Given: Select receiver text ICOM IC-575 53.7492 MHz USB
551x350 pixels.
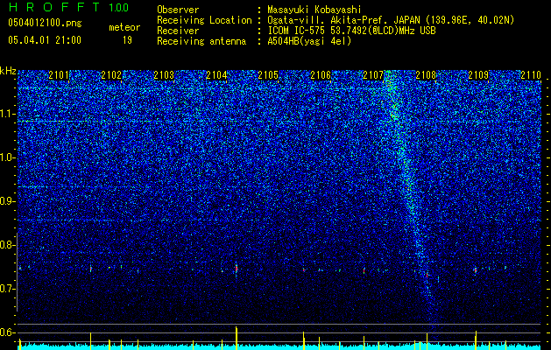Looking at the screenshot, I should click(x=351, y=31).
